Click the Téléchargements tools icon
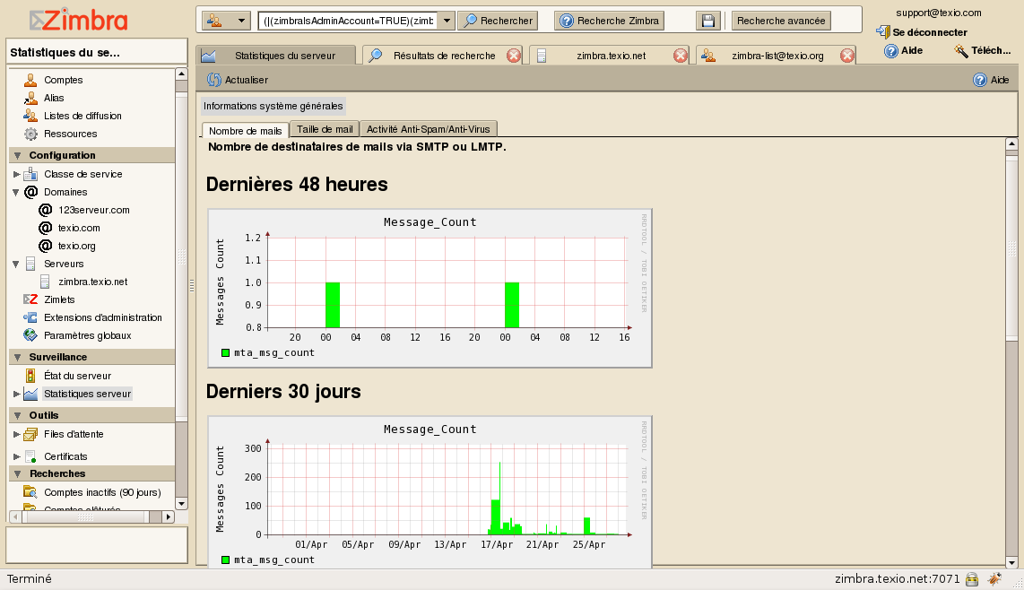The image size is (1024, 590). pos(960,50)
